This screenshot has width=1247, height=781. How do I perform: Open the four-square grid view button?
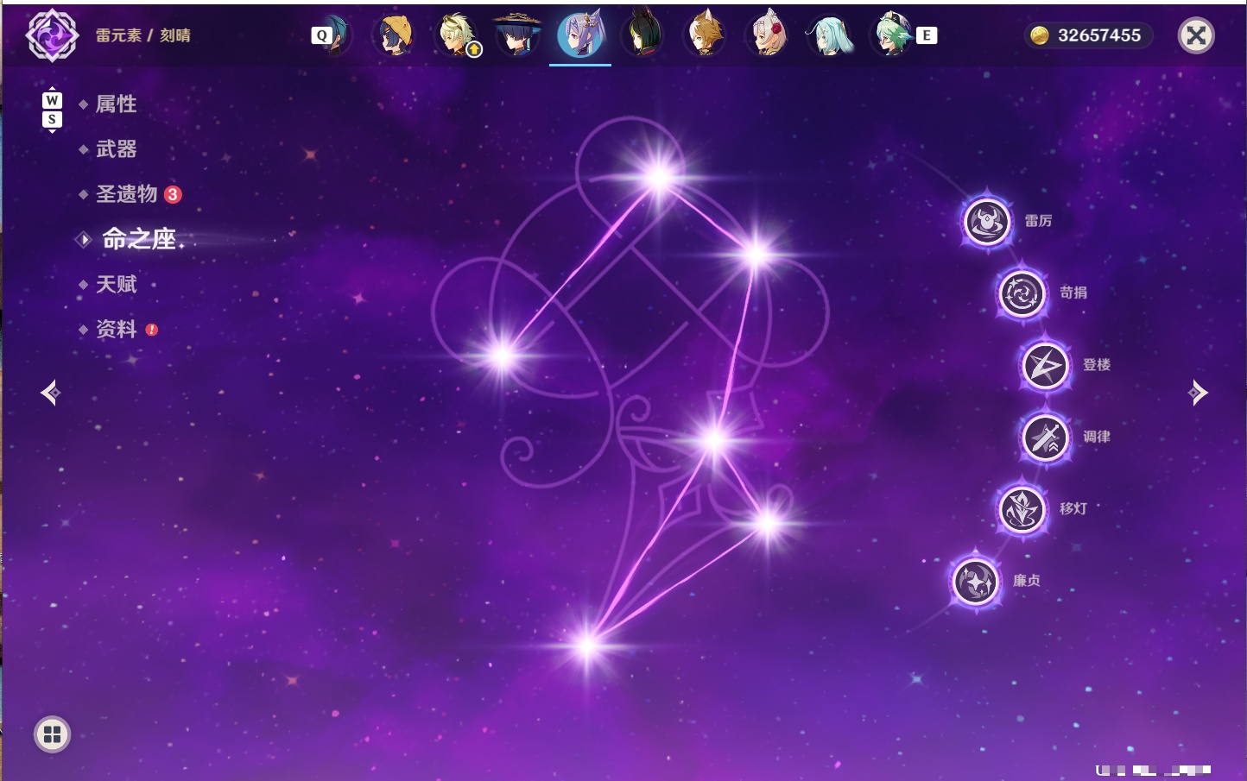52,734
